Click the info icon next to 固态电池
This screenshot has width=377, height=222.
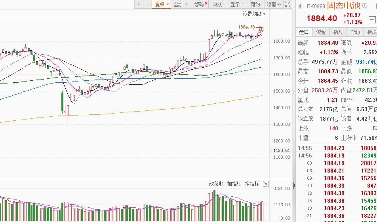(x=365, y=6)
